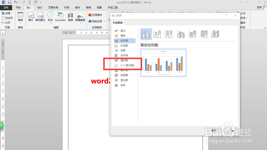This screenshot has width=267, height=150.
Task: Choose Column chart (柱形图) category
Action: click(125, 41)
